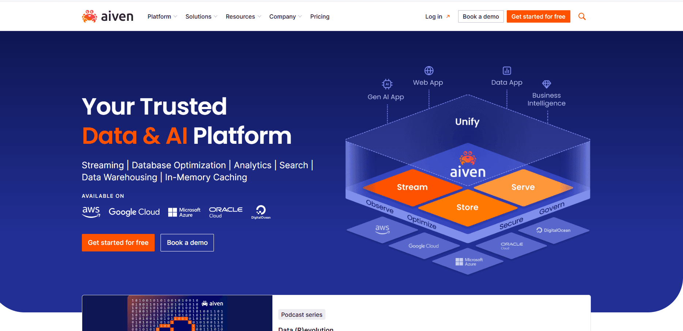Click Book a demo in the header

tap(481, 16)
